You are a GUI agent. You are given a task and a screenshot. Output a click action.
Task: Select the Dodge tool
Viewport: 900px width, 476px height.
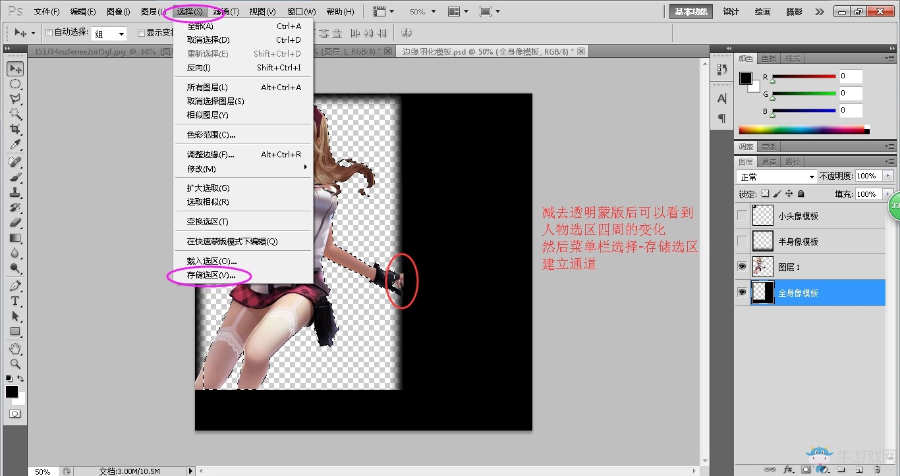pyautogui.click(x=15, y=268)
